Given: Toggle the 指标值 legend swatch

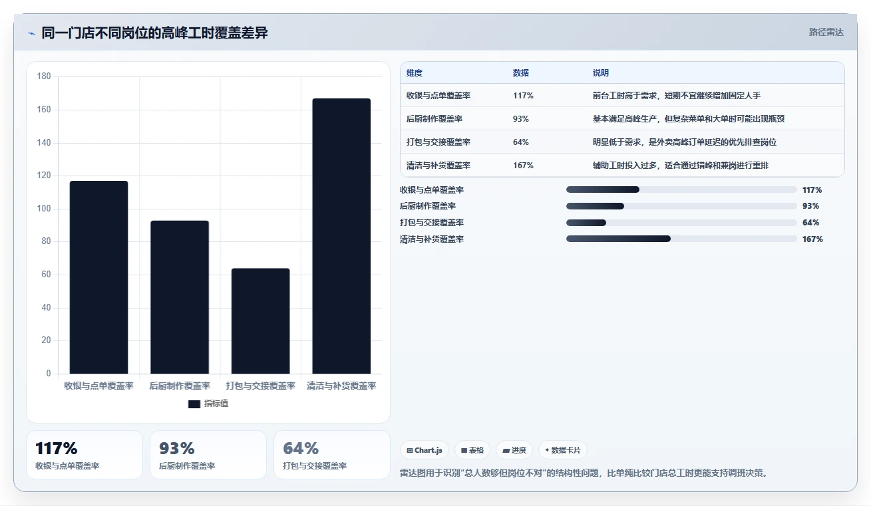Looking at the screenshot, I should point(194,404).
